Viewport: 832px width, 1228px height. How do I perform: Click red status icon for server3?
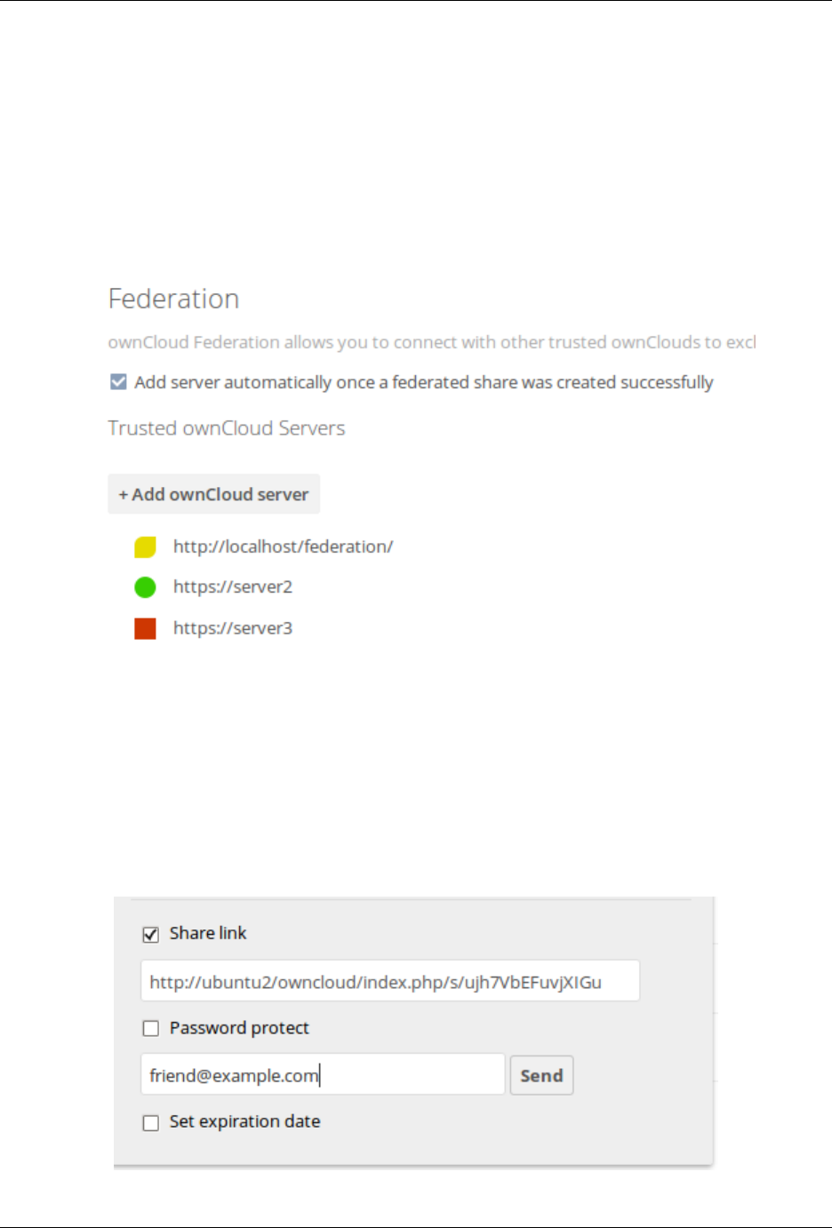tap(145, 629)
